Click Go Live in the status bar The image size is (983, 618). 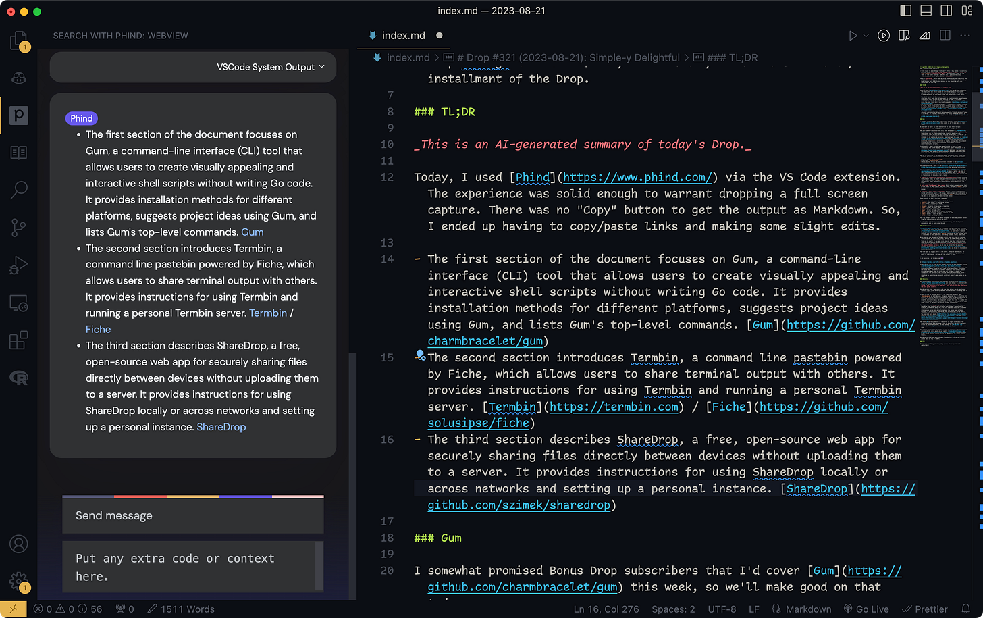[x=866, y=609]
